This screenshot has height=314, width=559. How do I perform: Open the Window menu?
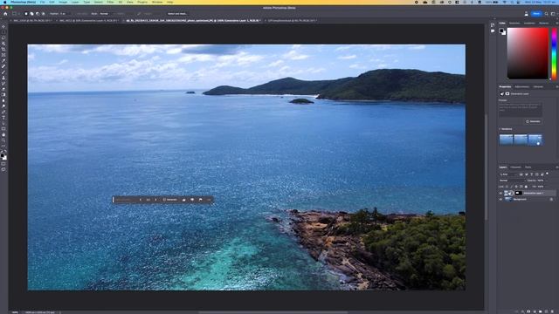coord(157,2)
